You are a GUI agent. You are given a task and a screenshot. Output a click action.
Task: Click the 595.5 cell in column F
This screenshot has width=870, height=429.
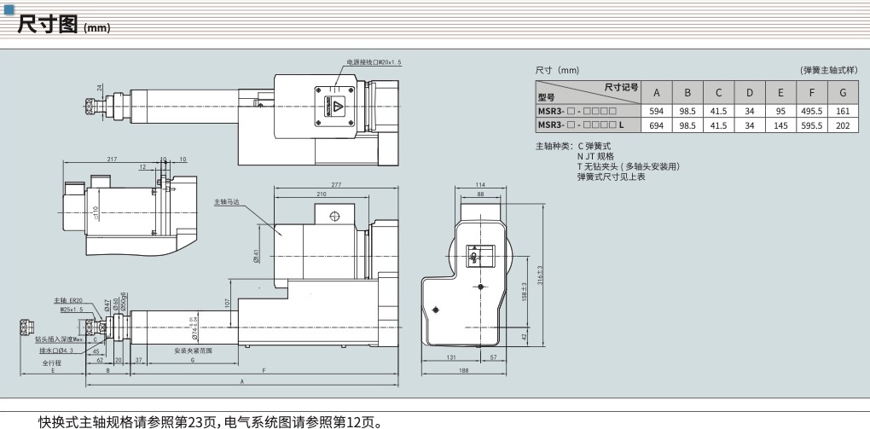click(812, 125)
